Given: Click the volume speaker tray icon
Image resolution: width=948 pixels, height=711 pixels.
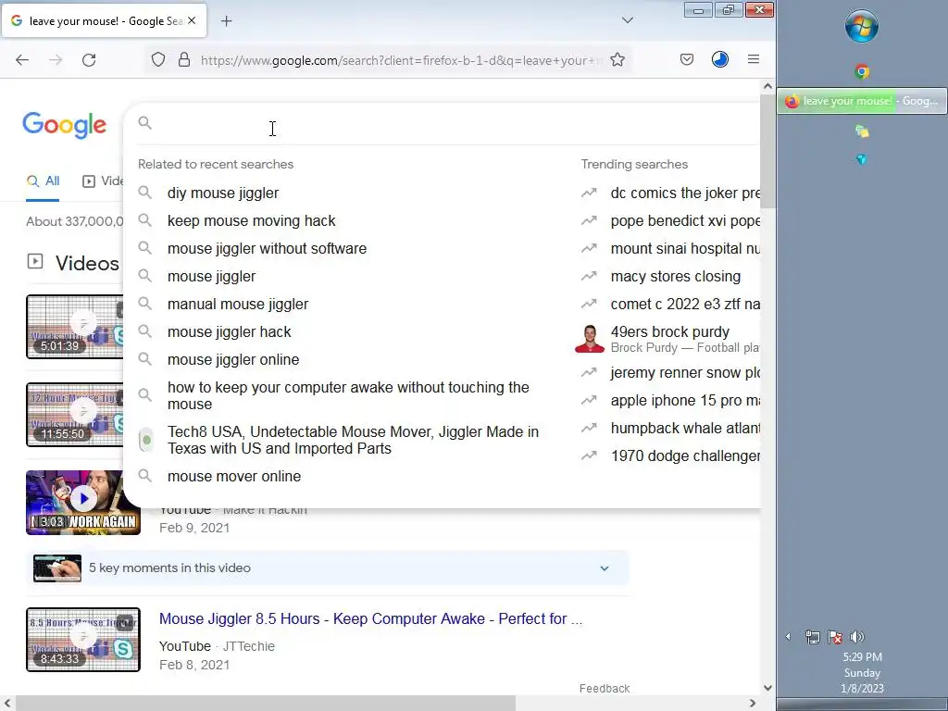Looking at the screenshot, I should [856, 637].
